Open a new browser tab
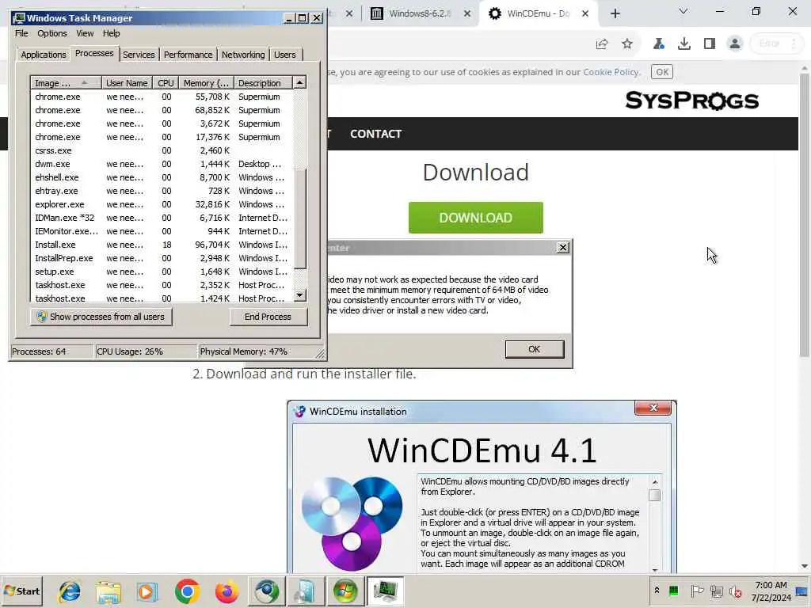Viewport: 811px width, 608px height. click(615, 13)
